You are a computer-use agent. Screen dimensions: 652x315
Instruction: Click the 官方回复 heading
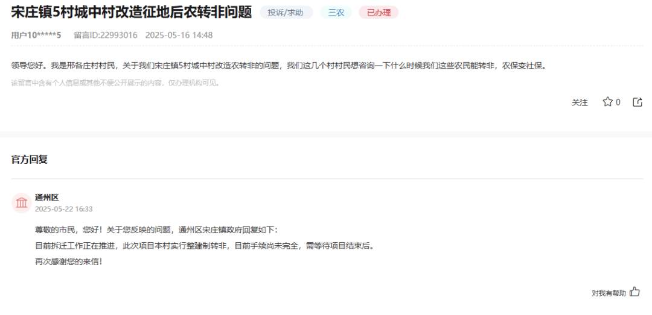(x=29, y=160)
